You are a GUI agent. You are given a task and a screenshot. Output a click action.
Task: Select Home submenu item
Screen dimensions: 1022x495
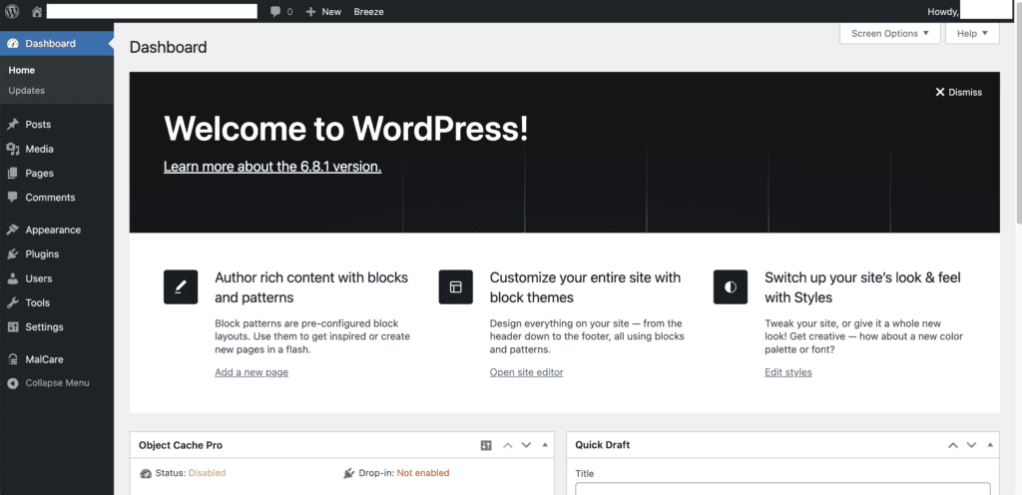22,70
